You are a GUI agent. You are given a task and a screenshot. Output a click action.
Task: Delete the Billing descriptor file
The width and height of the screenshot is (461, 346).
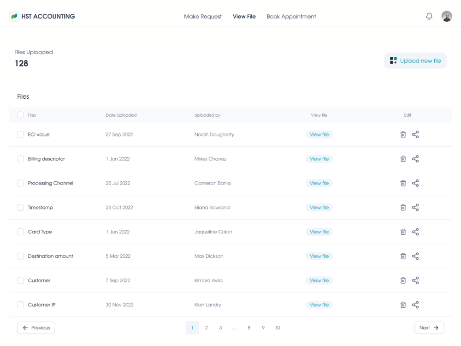403,159
